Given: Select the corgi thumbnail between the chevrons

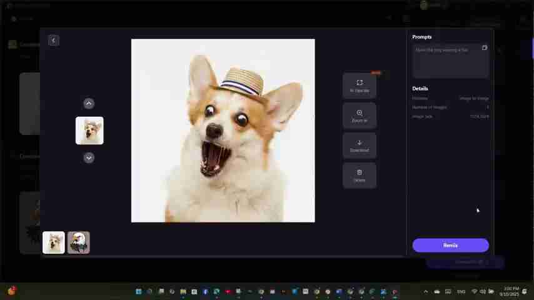Looking at the screenshot, I should click(89, 131).
